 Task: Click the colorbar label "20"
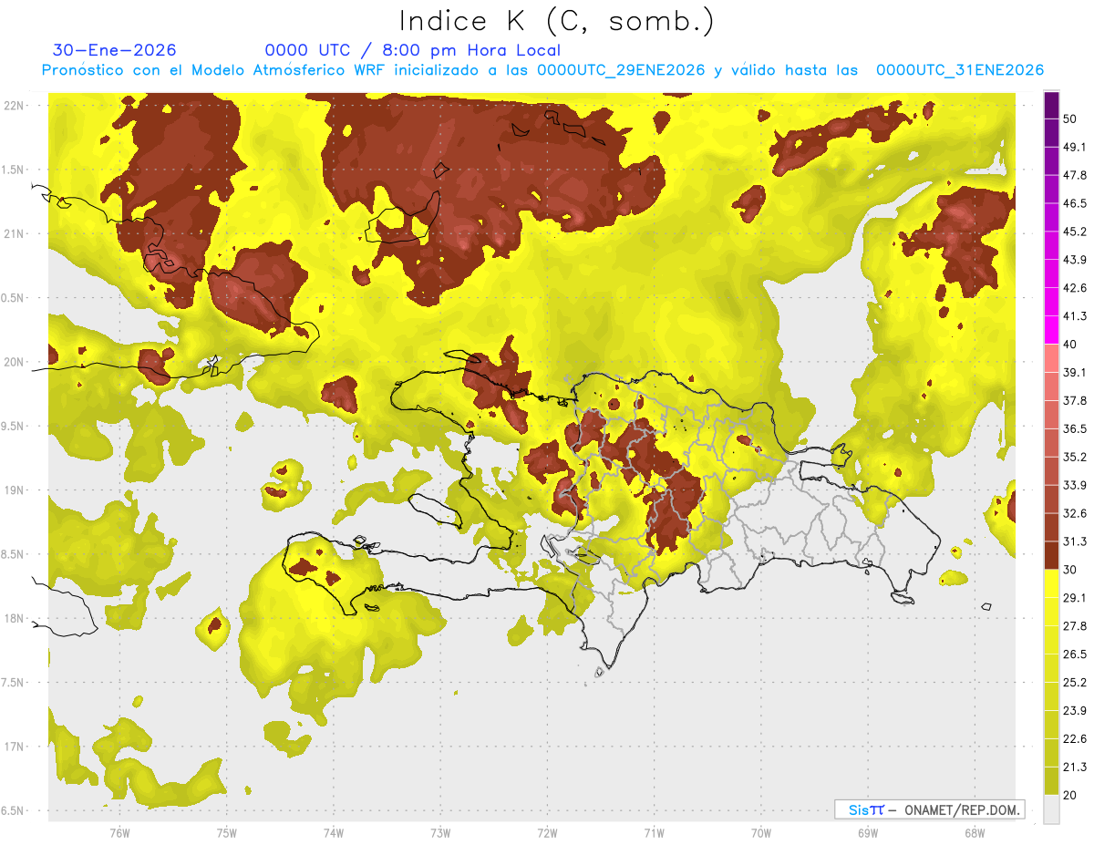1071,795
